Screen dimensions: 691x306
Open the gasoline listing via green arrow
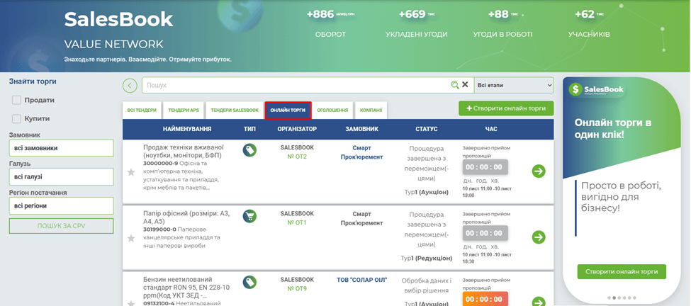click(x=539, y=302)
